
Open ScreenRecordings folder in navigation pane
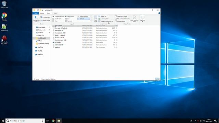pos(43,44)
